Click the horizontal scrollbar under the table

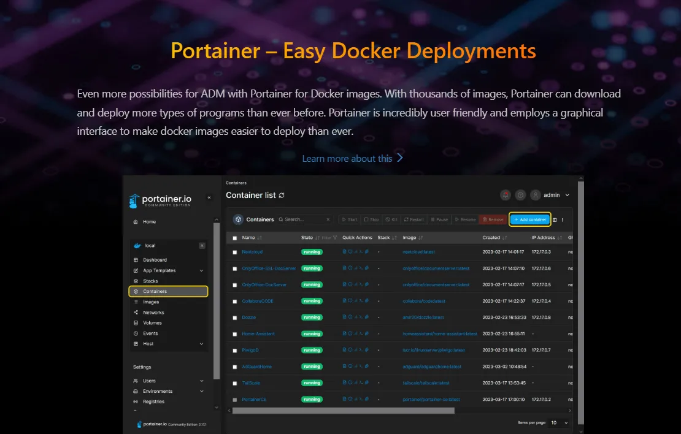pos(344,411)
